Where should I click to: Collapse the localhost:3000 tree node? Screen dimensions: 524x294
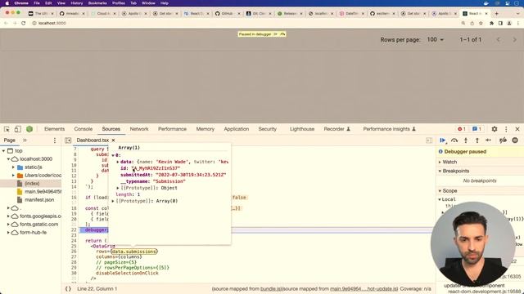point(9,159)
